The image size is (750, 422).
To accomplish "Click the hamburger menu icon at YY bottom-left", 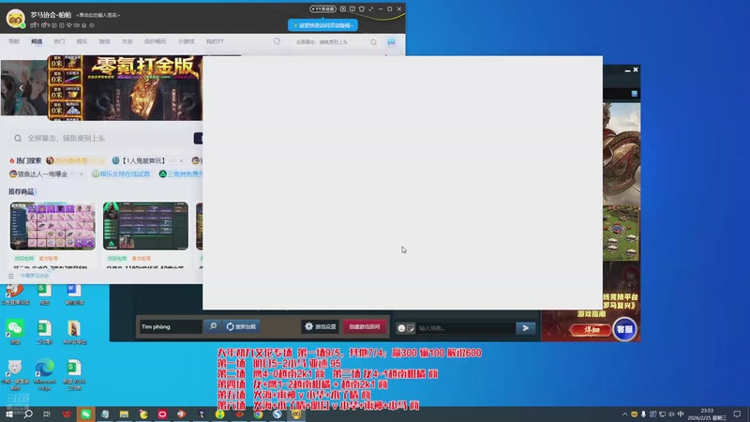I will 11,276.
